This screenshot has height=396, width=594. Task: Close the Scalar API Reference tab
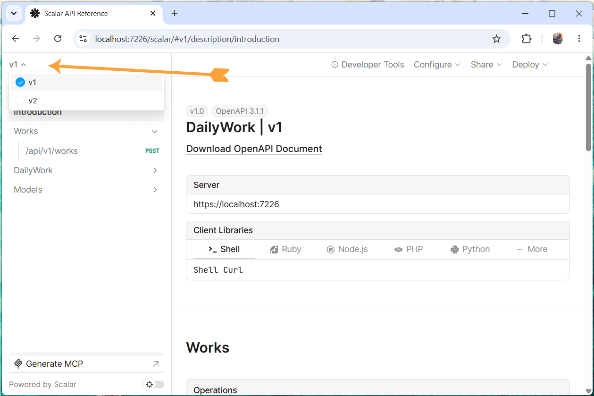pos(153,13)
